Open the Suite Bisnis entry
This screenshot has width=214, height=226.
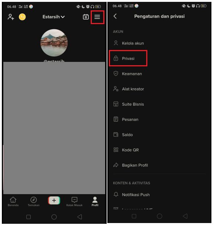click(159, 104)
